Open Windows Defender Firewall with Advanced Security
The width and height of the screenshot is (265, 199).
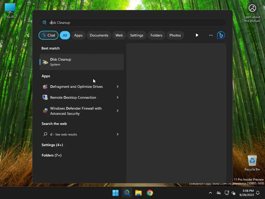point(76,111)
